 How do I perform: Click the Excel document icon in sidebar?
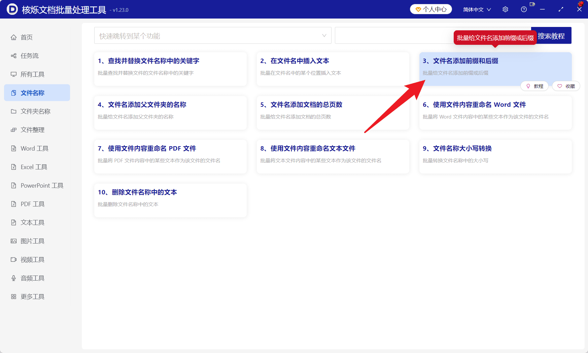[x=13, y=167]
